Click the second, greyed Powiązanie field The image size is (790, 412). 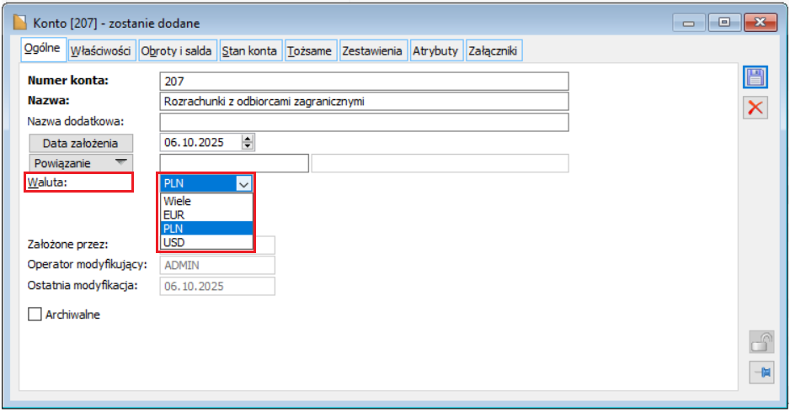pos(440,163)
